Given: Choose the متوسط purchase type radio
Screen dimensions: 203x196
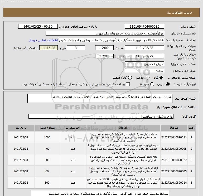Looking at the screenshot, I should [x=152, y=84].
